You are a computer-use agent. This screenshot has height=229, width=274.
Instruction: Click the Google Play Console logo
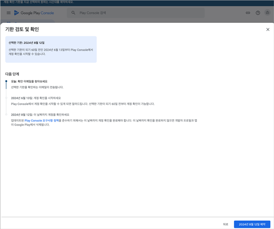34,13
